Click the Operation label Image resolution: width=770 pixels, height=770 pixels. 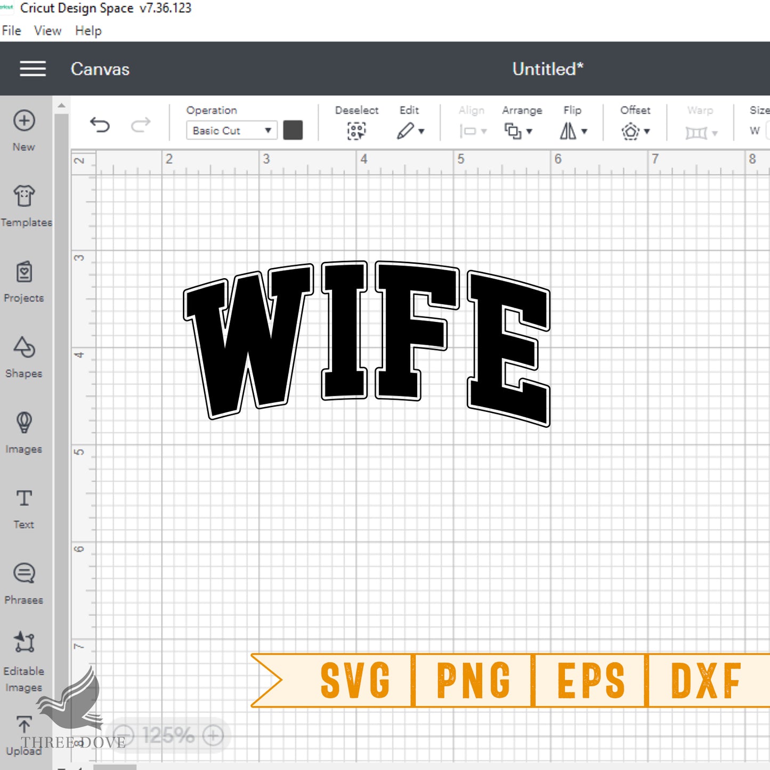(212, 110)
